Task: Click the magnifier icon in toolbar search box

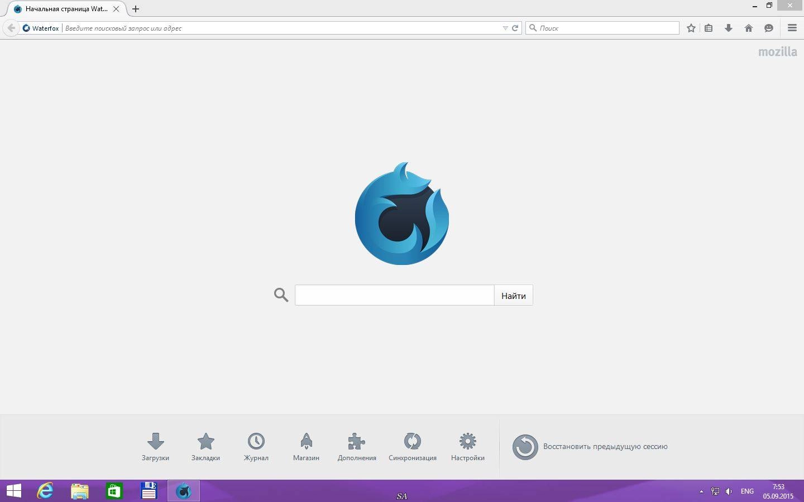Action: pos(533,28)
